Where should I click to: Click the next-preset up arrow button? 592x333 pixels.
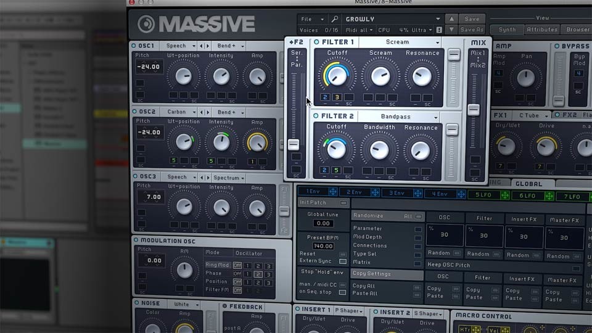pyautogui.click(x=451, y=18)
